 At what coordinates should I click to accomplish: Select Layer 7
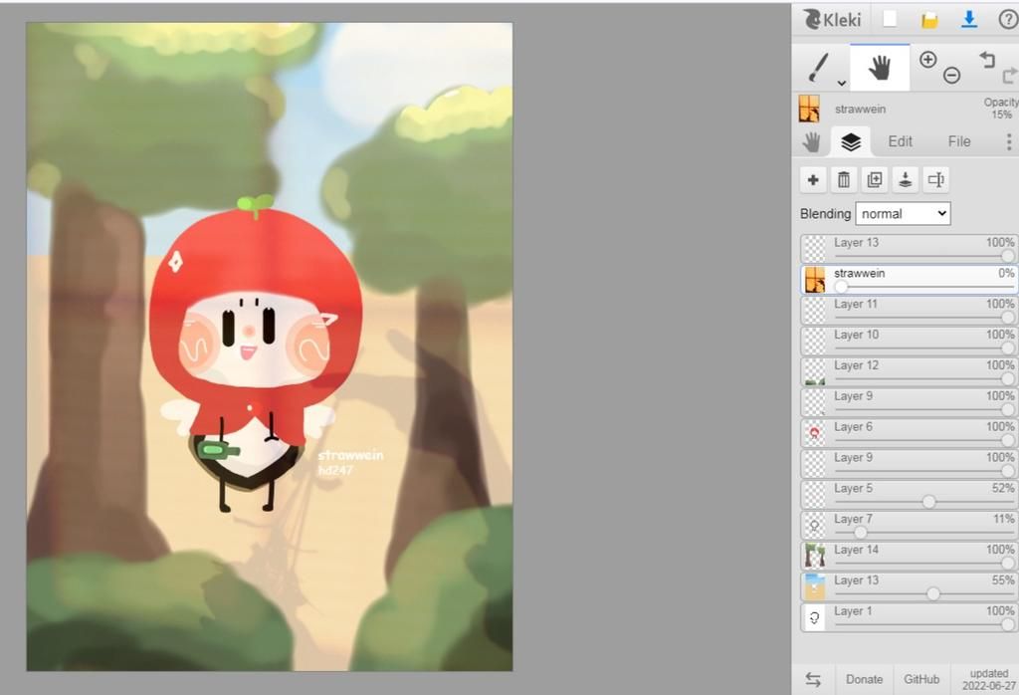click(910, 526)
